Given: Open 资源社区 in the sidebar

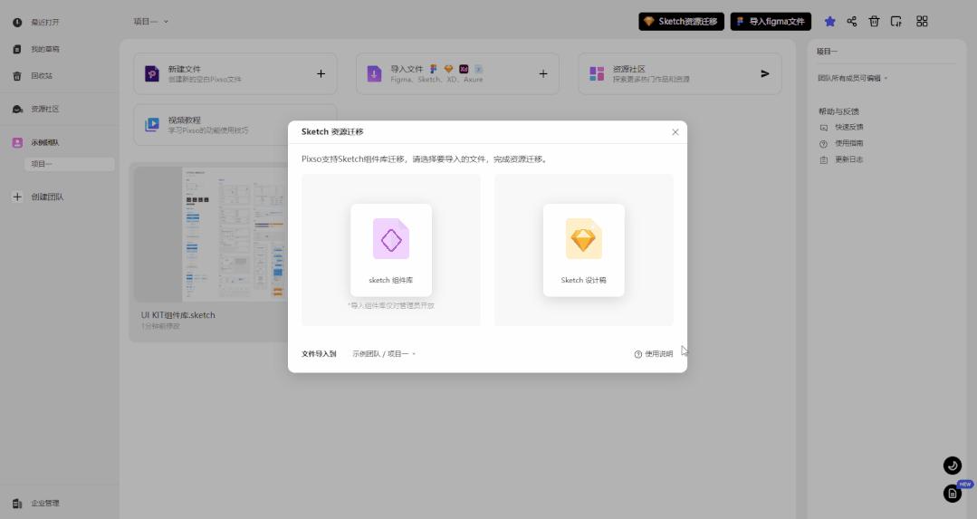Looking at the screenshot, I should [45, 109].
